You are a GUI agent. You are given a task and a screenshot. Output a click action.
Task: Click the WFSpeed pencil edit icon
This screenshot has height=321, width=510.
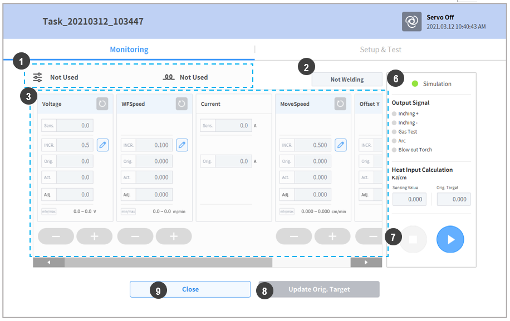click(x=182, y=145)
